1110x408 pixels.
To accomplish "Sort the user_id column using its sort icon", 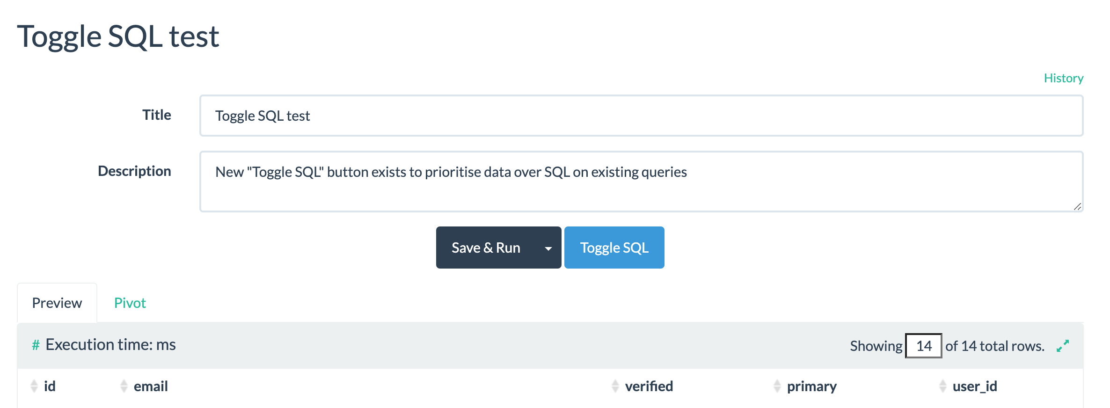I will click(x=942, y=386).
